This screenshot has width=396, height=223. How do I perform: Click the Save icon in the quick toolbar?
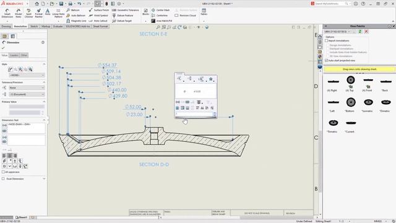click(x=61, y=4)
